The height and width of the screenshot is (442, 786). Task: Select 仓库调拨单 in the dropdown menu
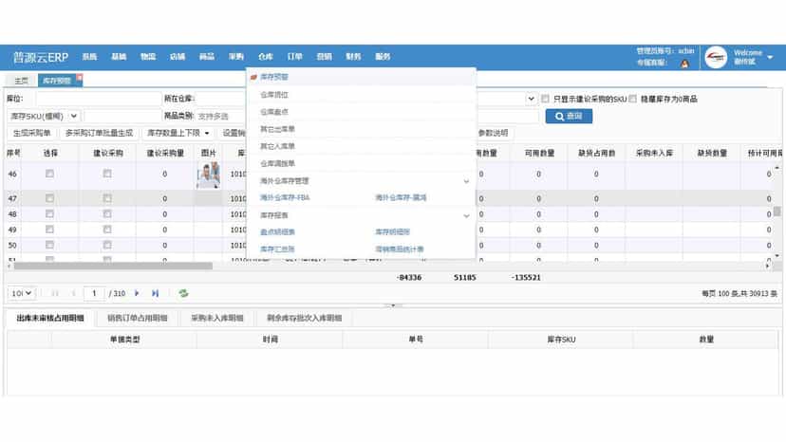click(x=277, y=163)
